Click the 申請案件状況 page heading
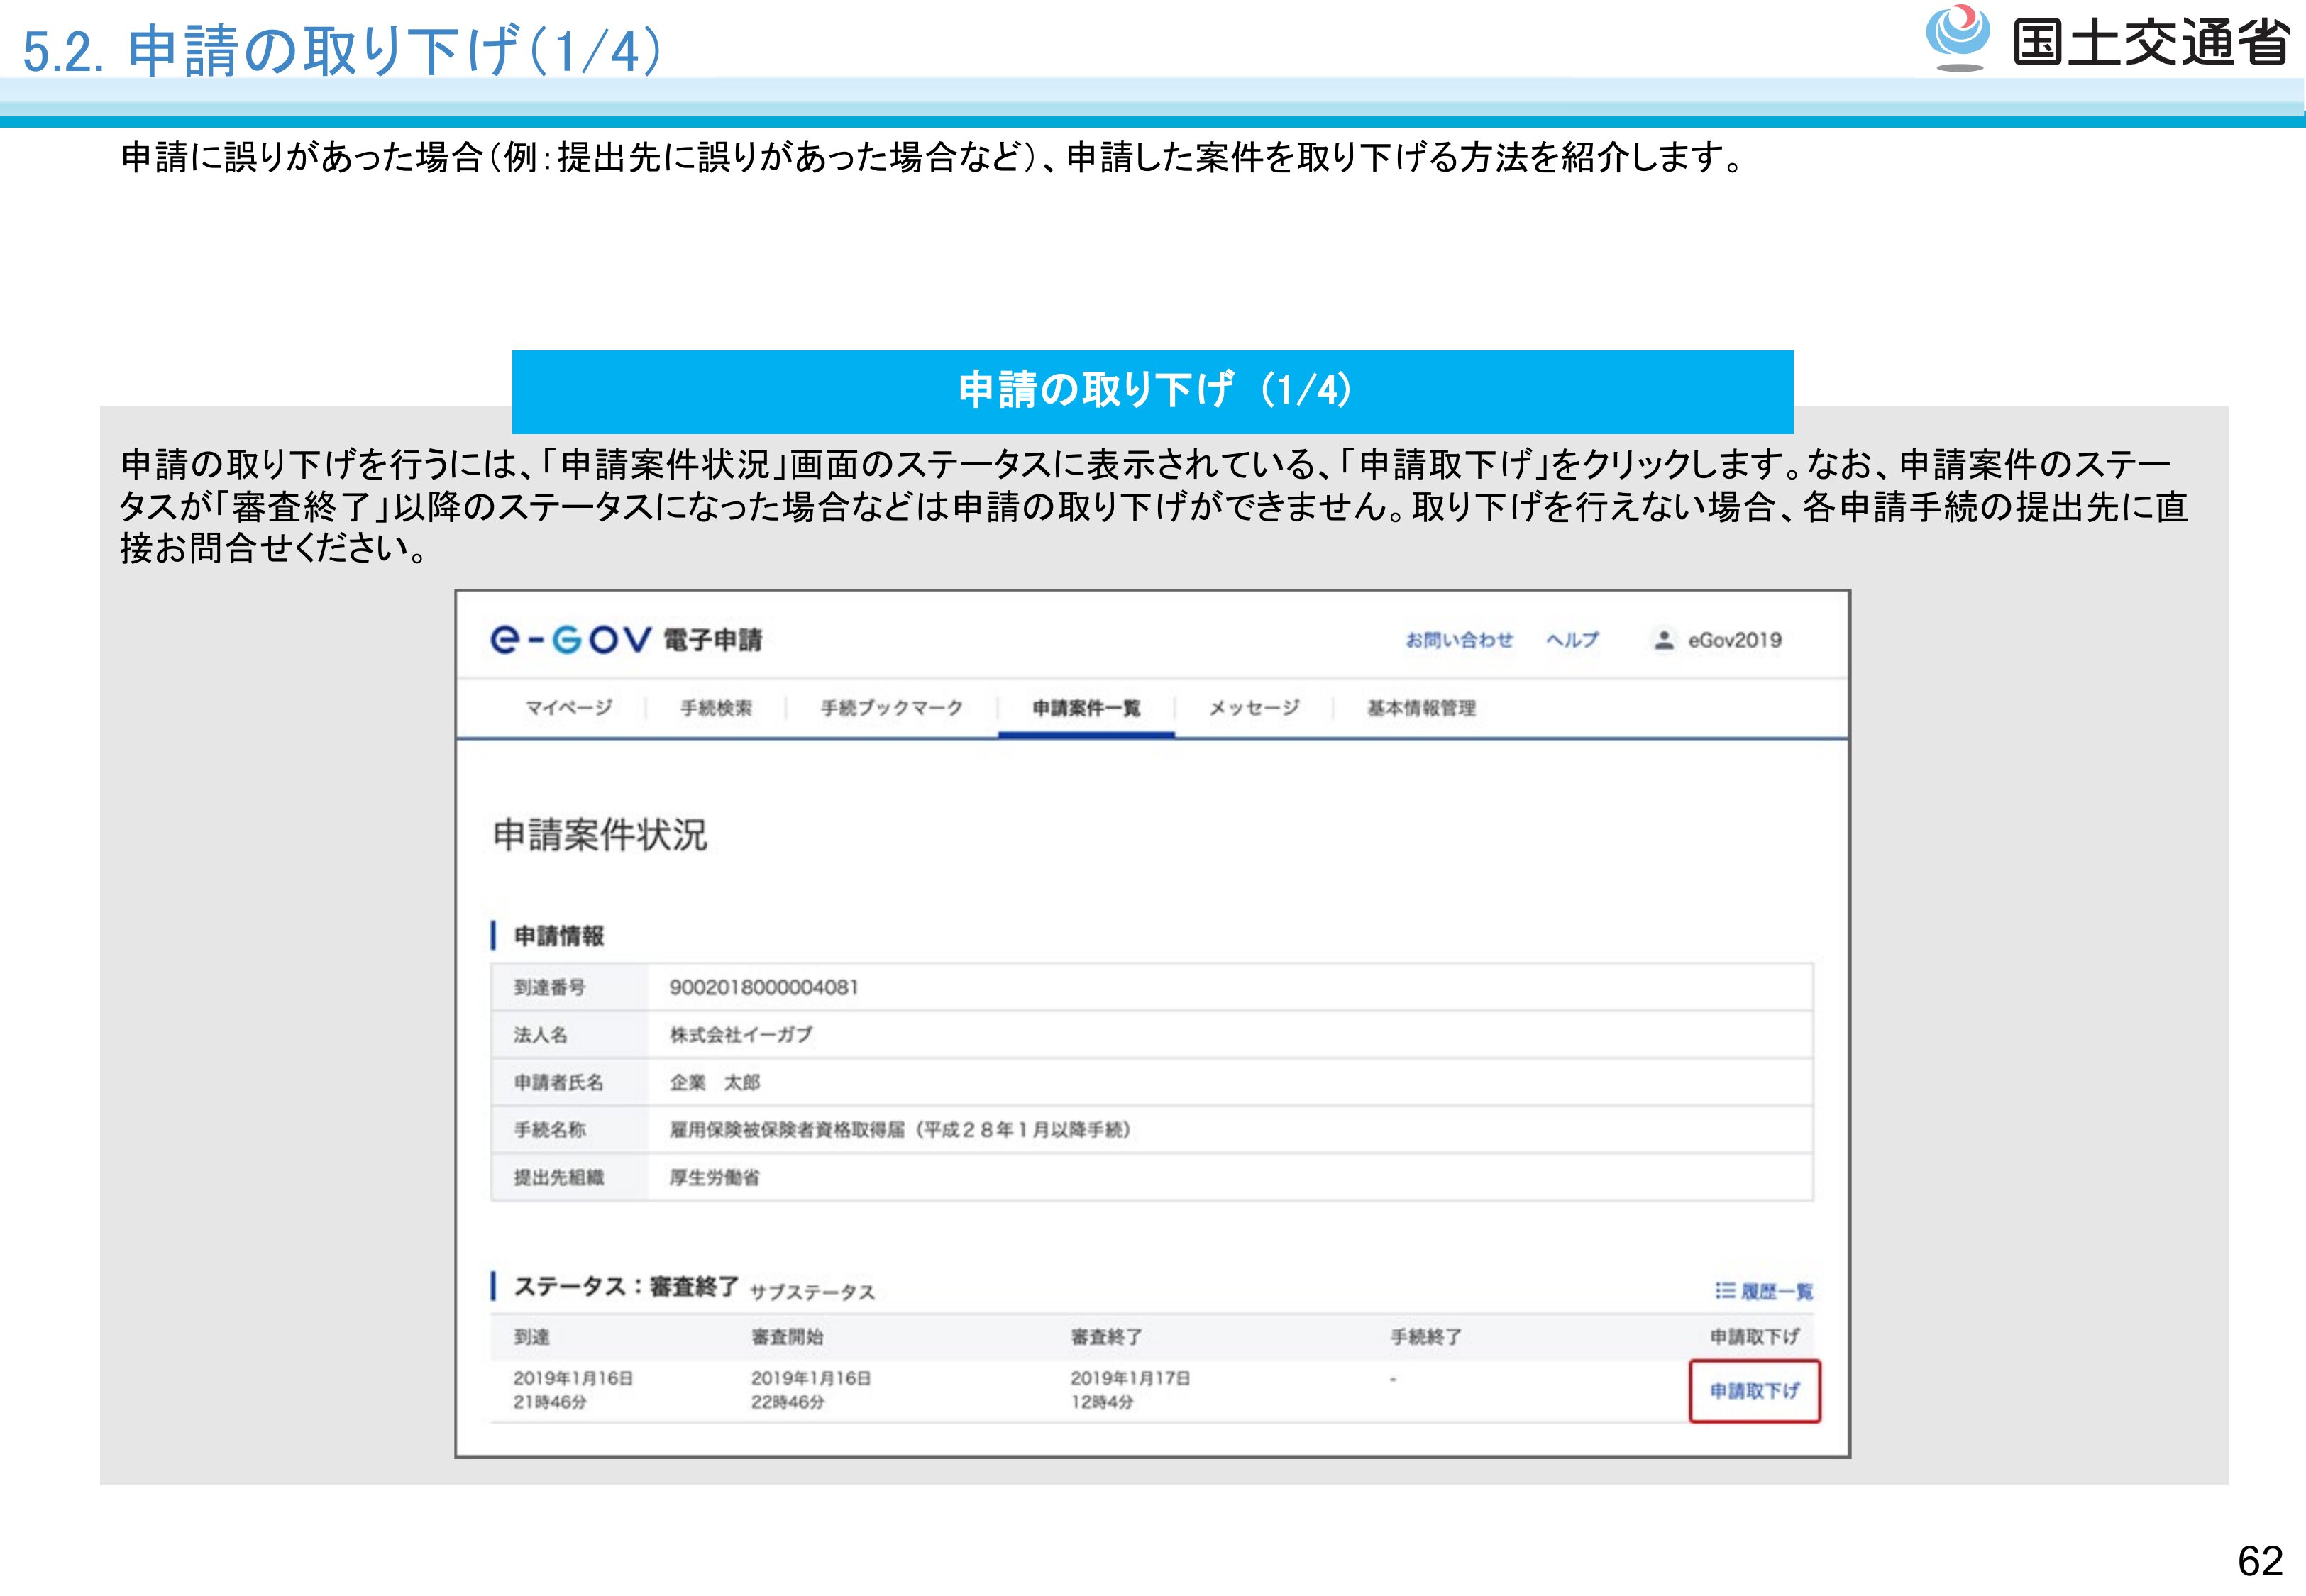The image size is (2306, 1596). click(x=600, y=835)
